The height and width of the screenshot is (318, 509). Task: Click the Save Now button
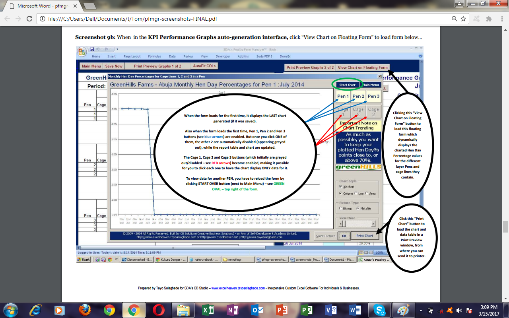click(114, 66)
